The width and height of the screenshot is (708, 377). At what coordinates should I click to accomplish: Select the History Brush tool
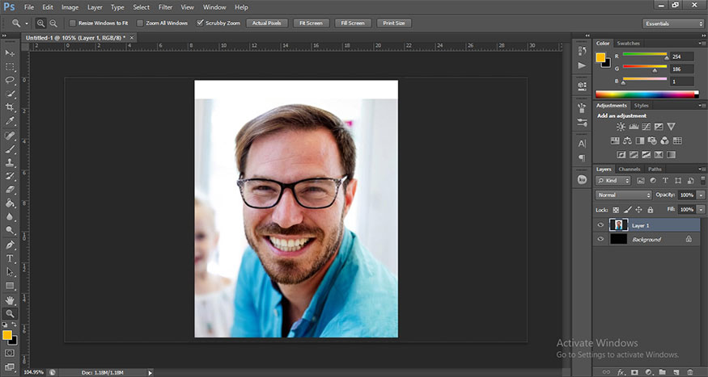click(x=10, y=176)
